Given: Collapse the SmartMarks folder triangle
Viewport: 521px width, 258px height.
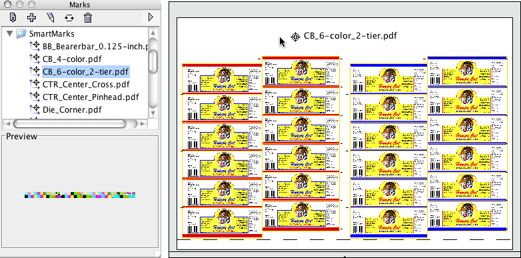Looking at the screenshot, I should 9,33.
